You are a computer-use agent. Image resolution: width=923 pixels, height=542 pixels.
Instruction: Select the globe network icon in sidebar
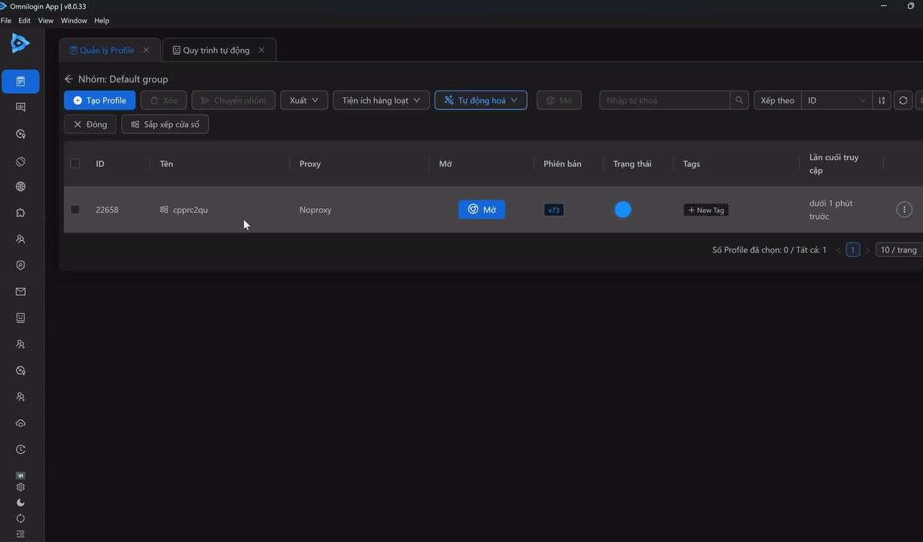click(20, 186)
